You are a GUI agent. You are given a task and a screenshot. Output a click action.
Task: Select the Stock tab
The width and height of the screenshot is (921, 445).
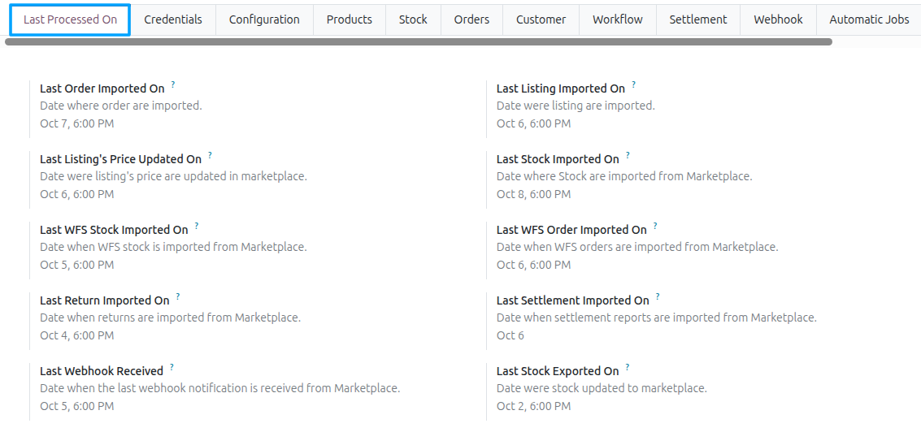tap(413, 19)
